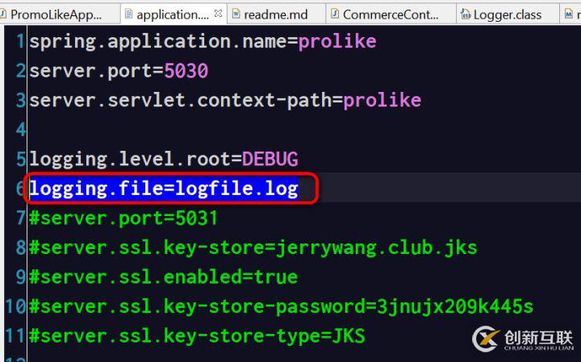Click the #server.ssl.key-store-type=JKS line
Screen dimensions: 581x362
coord(197,336)
